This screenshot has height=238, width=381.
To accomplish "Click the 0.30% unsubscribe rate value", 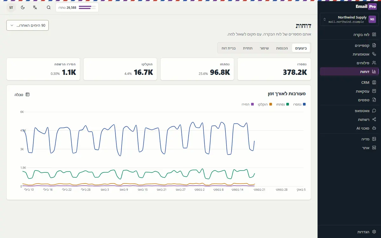I will click(55, 74).
